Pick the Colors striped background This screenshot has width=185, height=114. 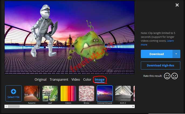click(68, 93)
